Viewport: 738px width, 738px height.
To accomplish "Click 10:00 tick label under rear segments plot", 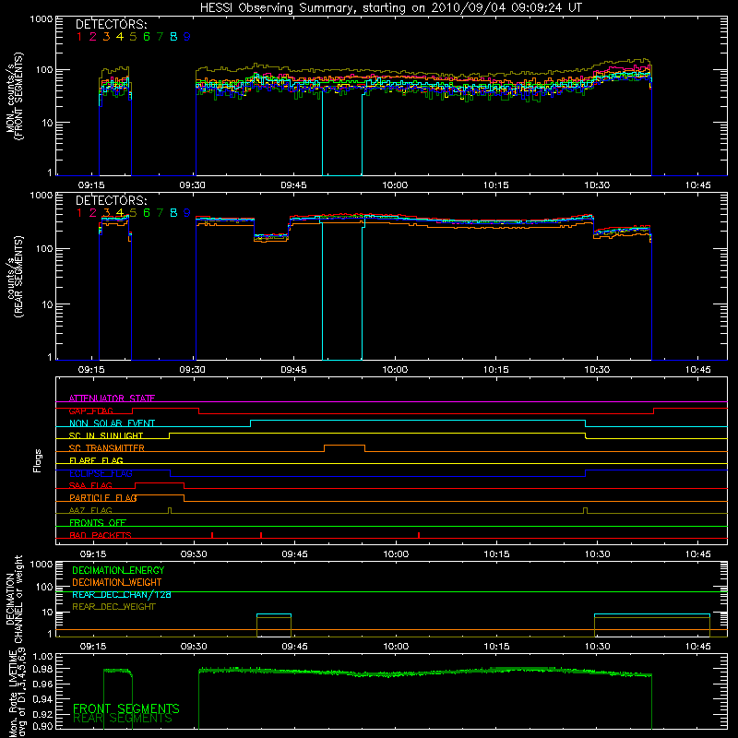I will click(395, 370).
